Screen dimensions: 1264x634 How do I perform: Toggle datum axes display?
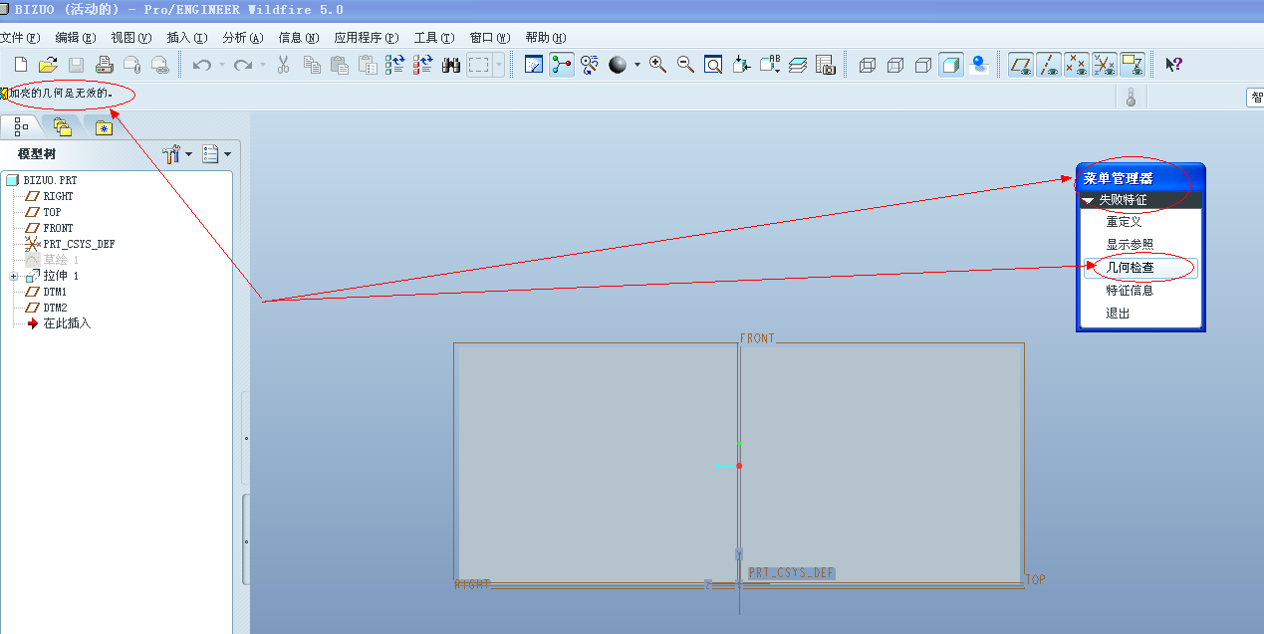pos(1049,65)
